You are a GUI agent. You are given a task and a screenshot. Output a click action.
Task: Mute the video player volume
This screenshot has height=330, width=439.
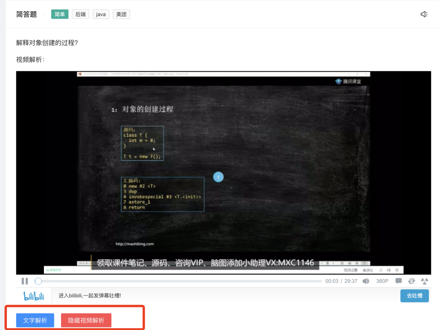[x=366, y=281]
